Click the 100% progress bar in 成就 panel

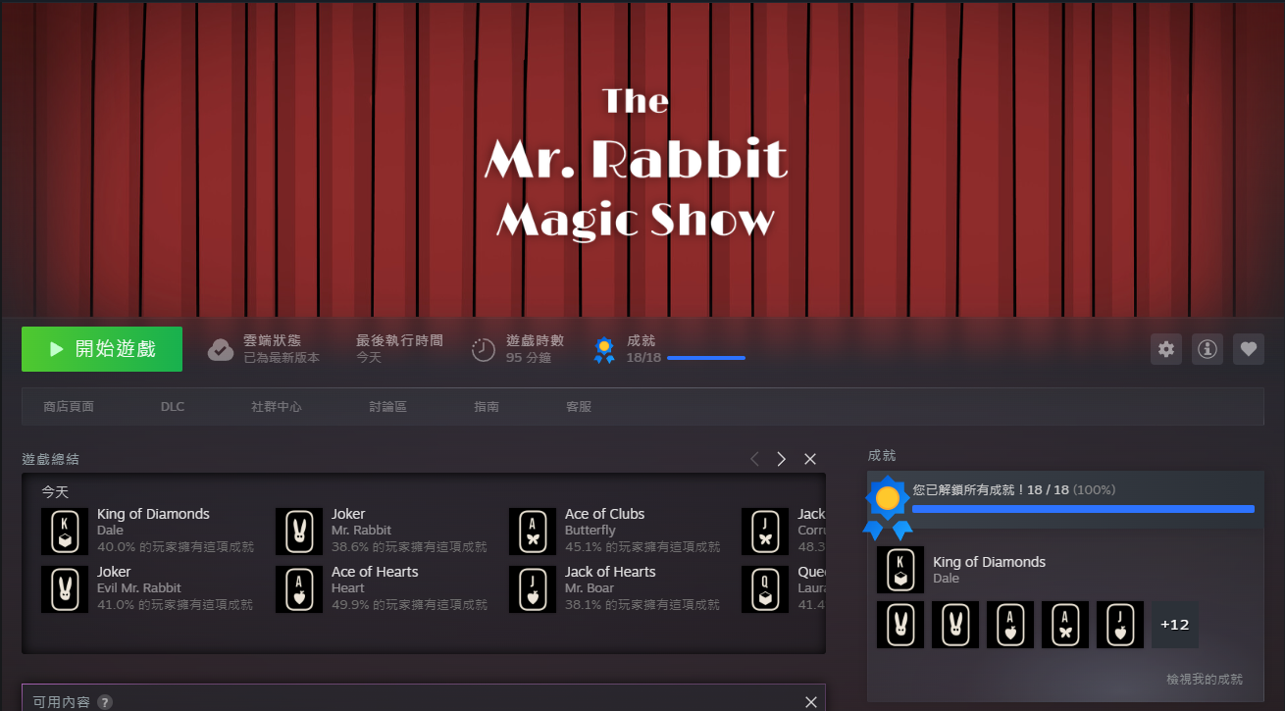(x=1083, y=509)
